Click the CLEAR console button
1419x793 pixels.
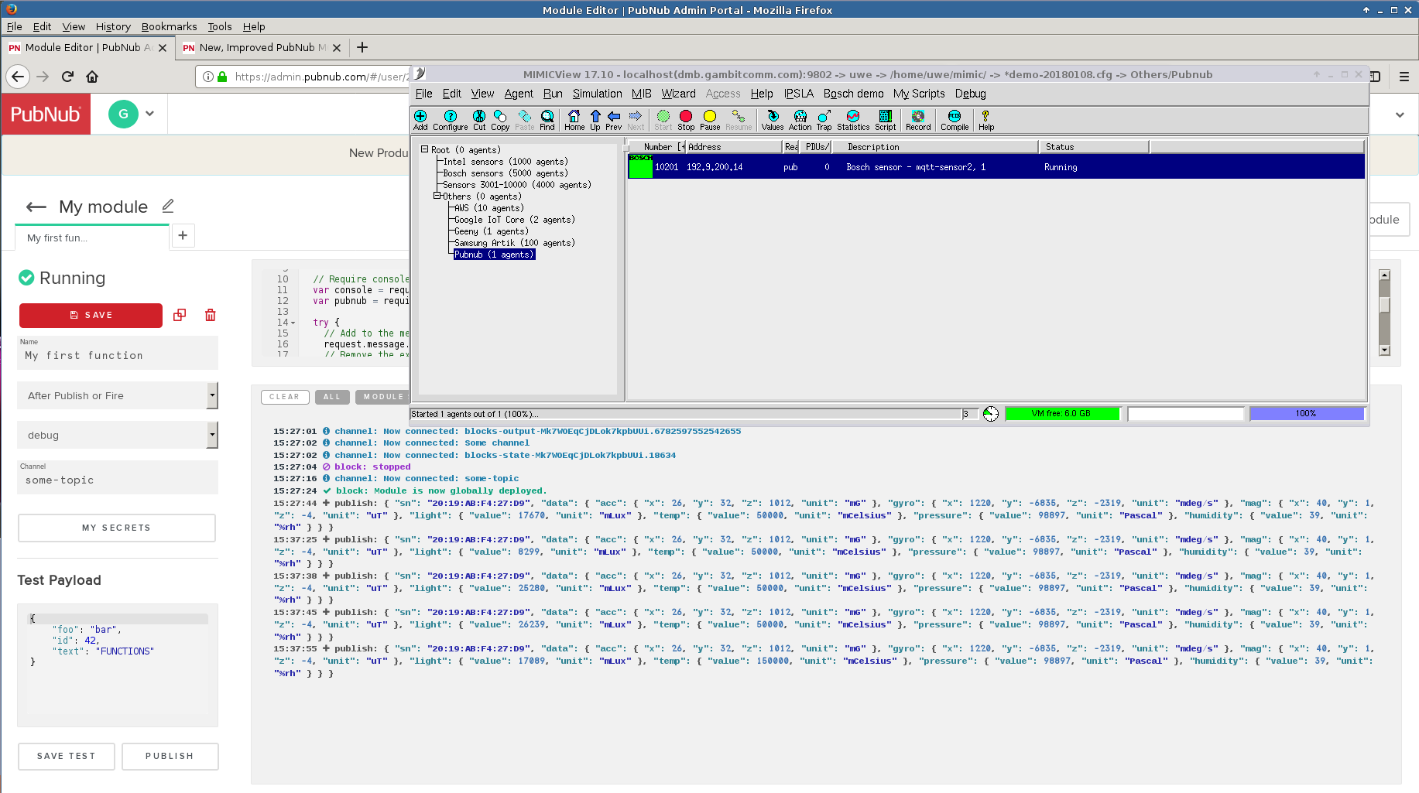[285, 397]
